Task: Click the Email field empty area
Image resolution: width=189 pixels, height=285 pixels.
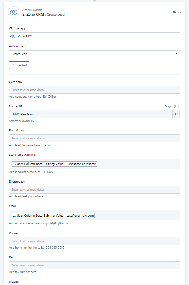Action: point(137,215)
